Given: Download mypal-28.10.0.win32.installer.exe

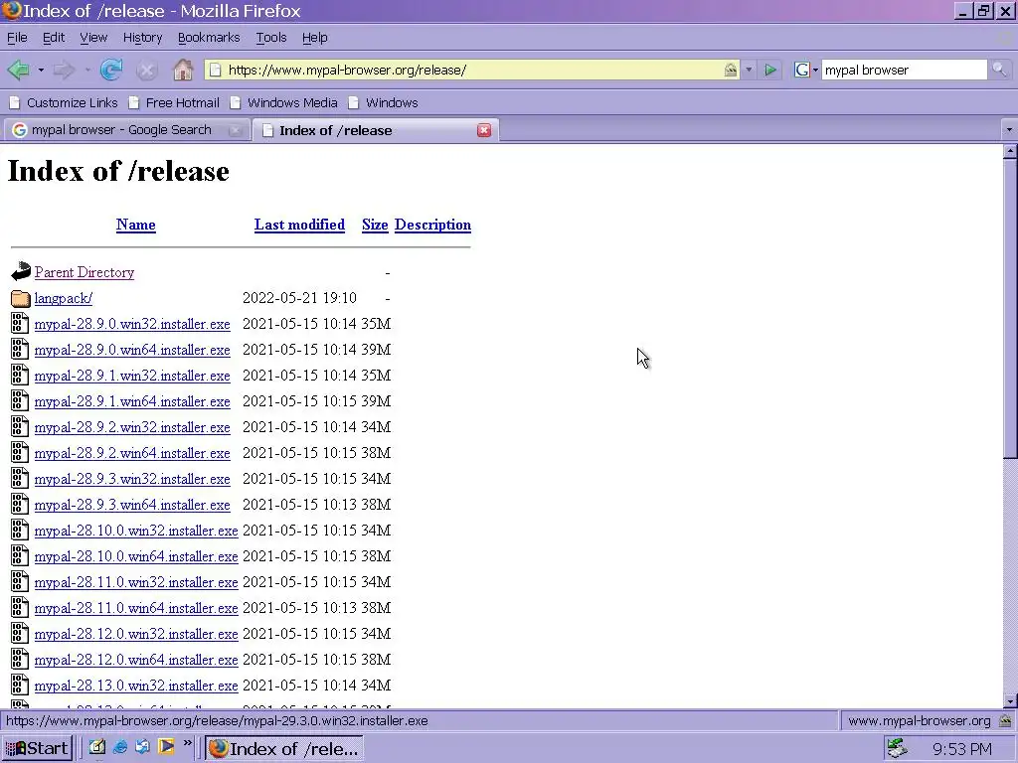Looking at the screenshot, I should click(135, 531).
